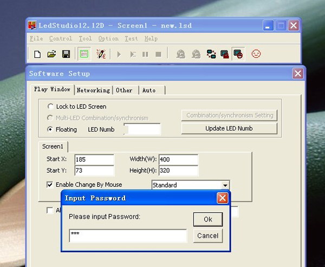Toggle the green play window icon
Screen dimensions: 325x267
click(x=83, y=54)
